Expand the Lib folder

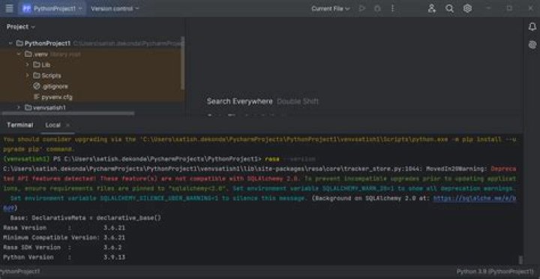pyautogui.click(x=28, y=64)
